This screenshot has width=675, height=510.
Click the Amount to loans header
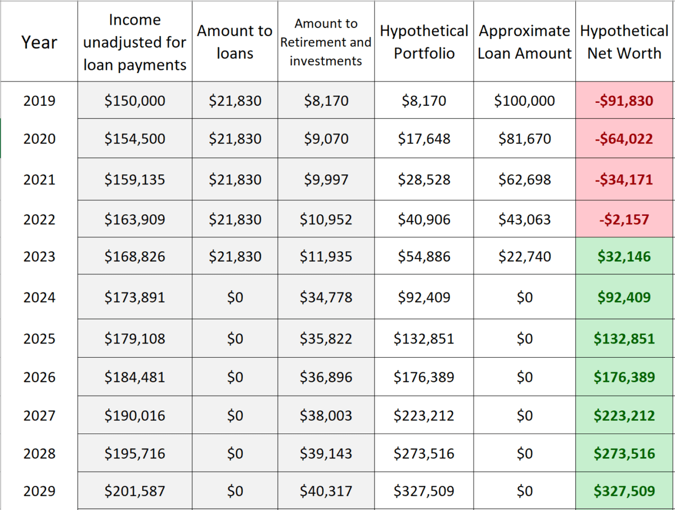(x=235, y=42)
